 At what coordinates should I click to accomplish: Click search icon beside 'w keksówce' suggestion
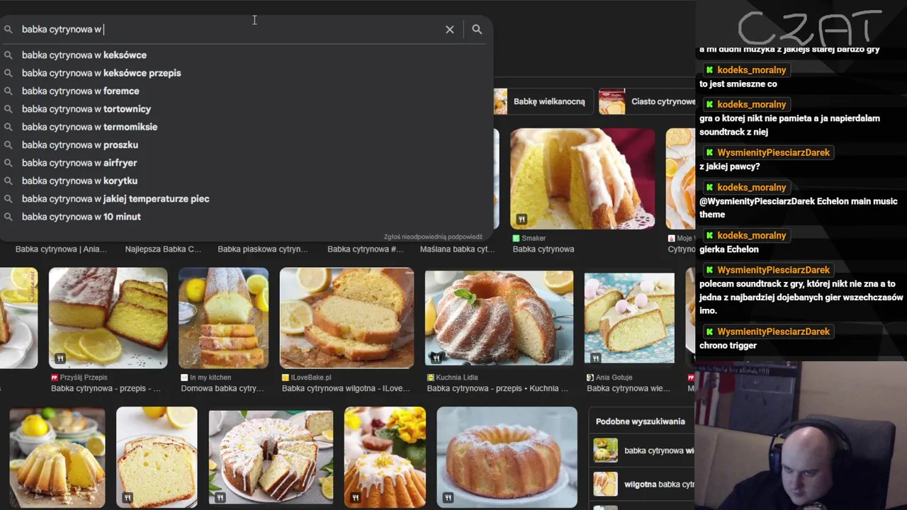tap(9, 55)
